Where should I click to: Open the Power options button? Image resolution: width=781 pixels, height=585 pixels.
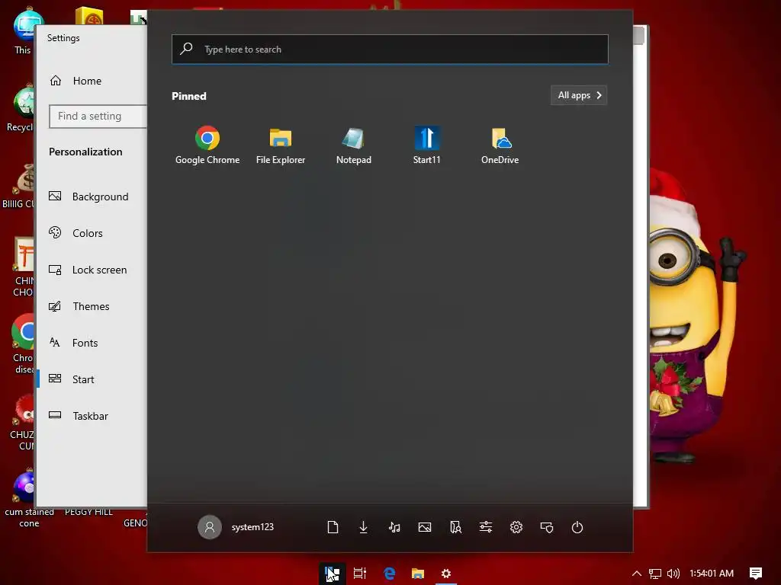click(577, 527)
